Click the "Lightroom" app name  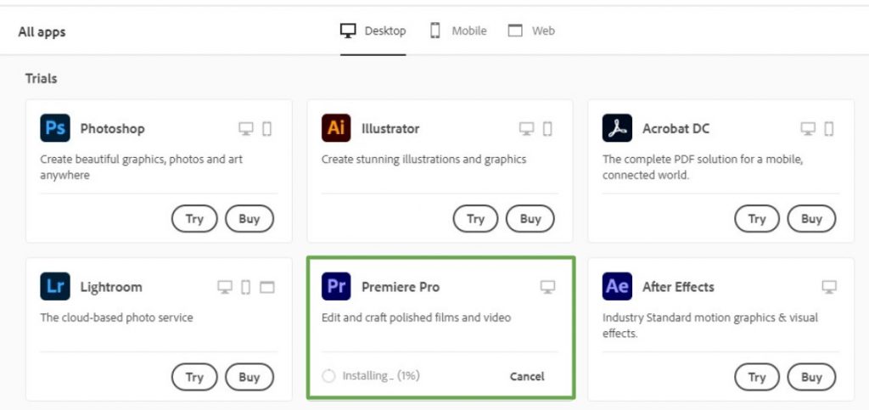pos(111,287)
